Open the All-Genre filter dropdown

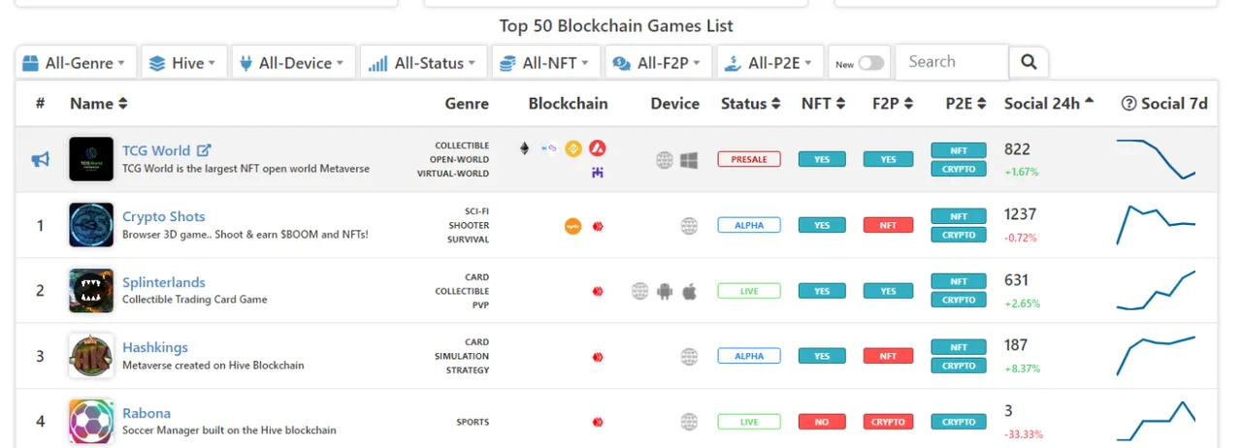(x=75, y=62)
